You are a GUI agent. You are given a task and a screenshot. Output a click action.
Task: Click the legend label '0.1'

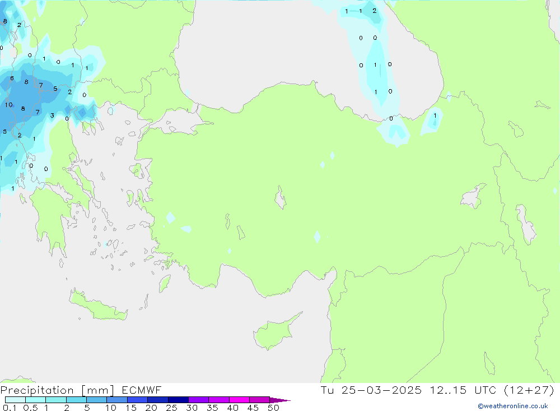pyautogui.click(x=10, y=408)
